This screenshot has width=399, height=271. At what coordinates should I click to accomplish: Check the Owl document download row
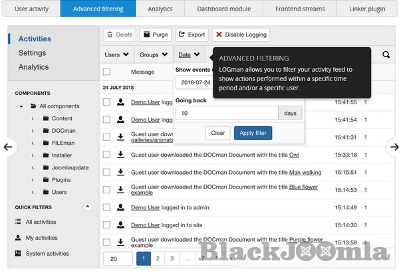(x=106, y=154)
